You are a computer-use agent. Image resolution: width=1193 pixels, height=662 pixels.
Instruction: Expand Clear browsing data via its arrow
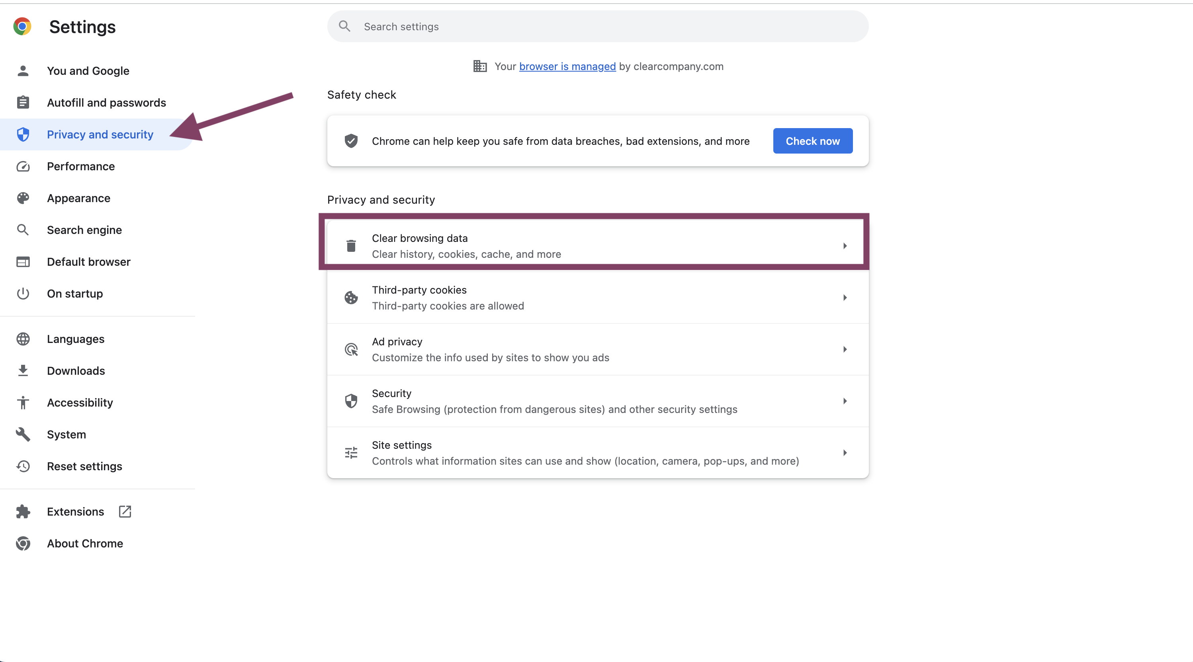[x=845, y=245]
